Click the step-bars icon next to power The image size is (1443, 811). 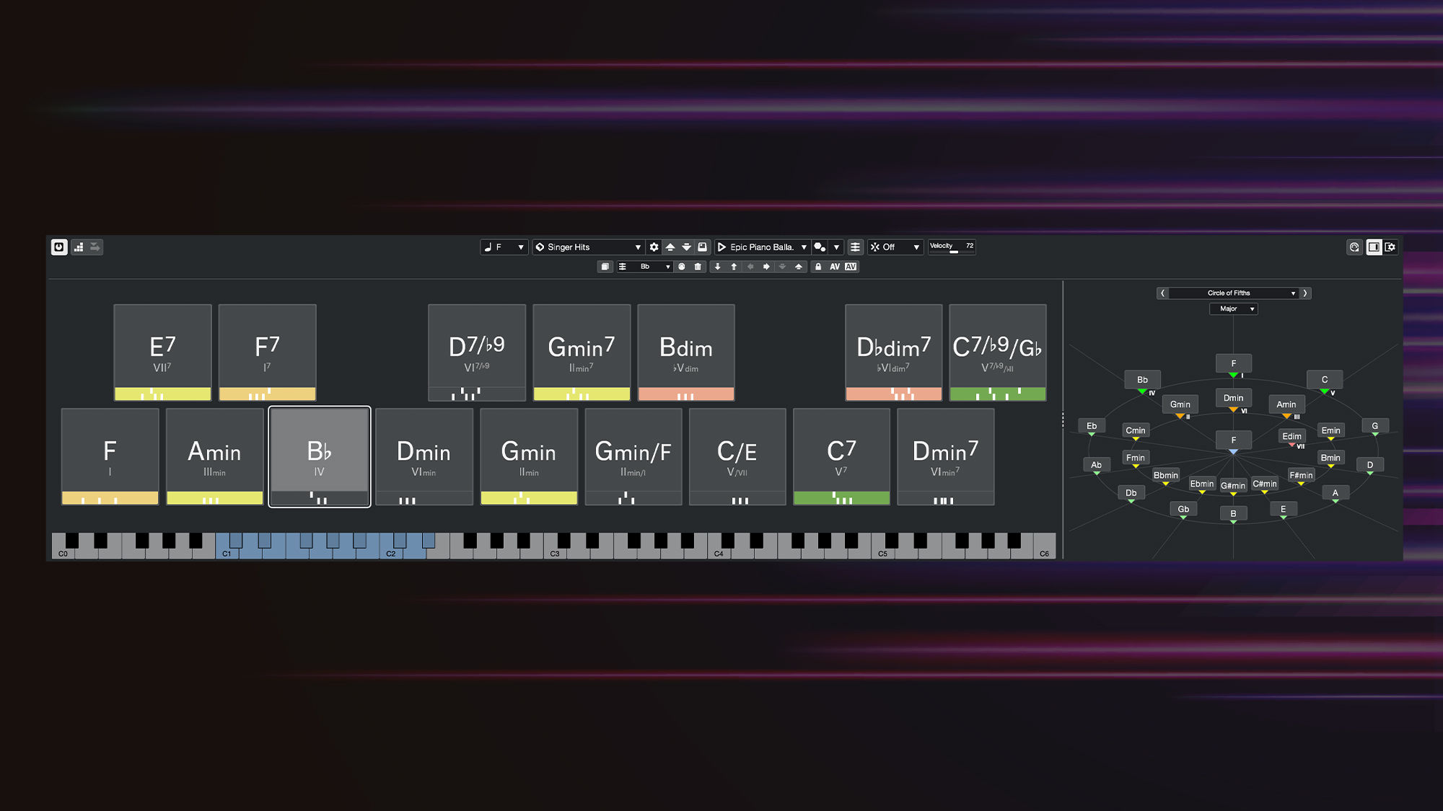pos(78,247)
